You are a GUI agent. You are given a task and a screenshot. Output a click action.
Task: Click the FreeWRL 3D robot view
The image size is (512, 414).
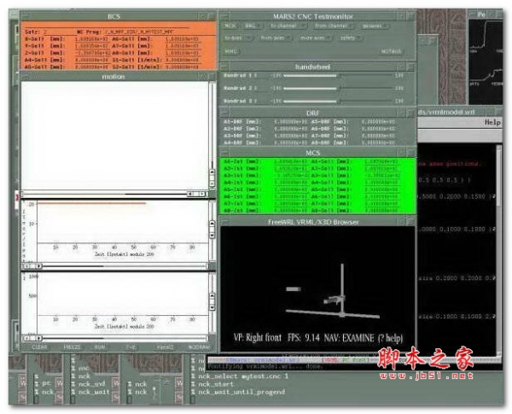(317, 289)
